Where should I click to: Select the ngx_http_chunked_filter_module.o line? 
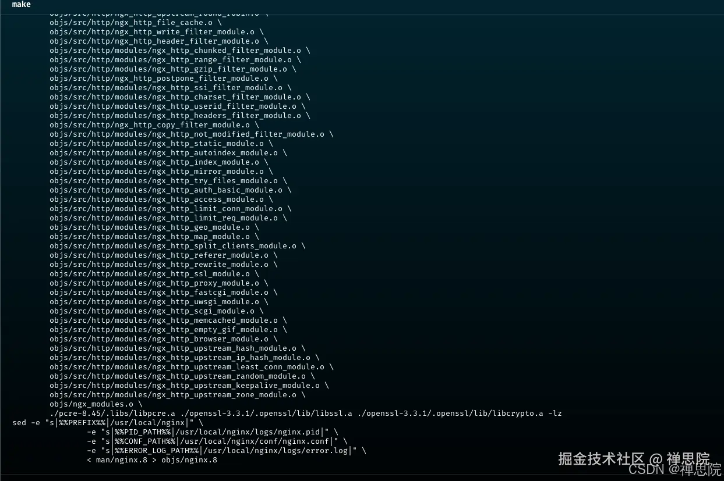(x=179, y=51)
